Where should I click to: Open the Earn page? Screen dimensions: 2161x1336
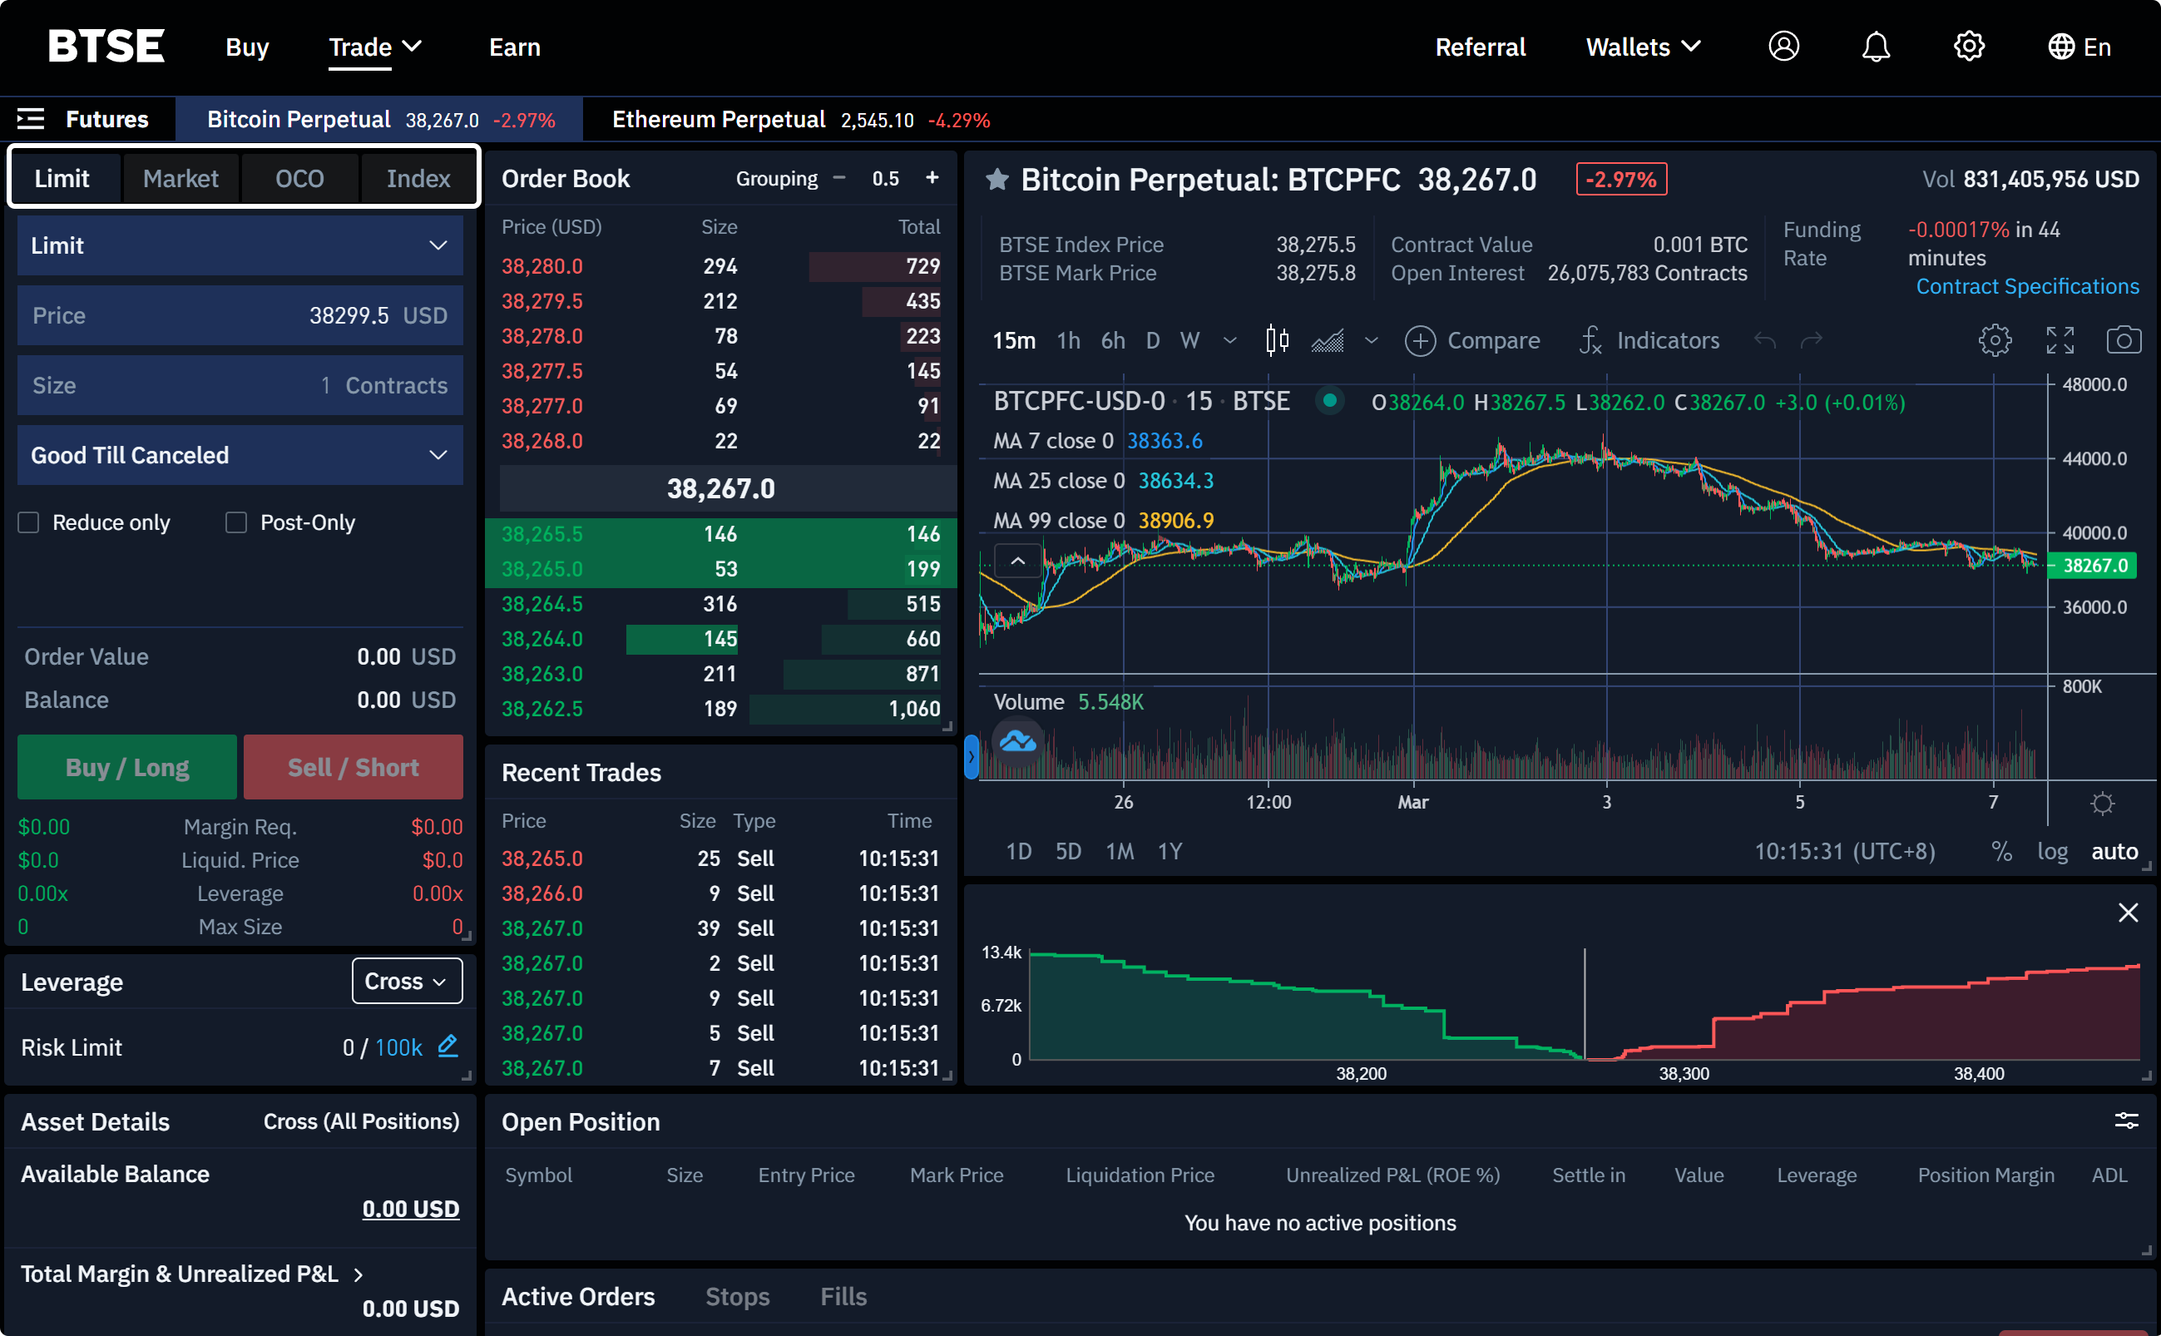click(x=514, y=47)
